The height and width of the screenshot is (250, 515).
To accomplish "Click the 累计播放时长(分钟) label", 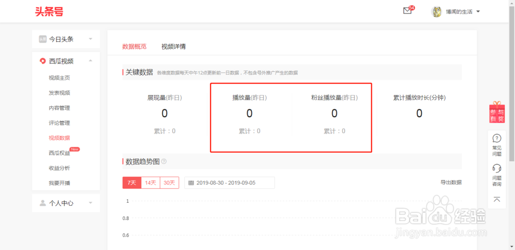I will pos(419,98).
